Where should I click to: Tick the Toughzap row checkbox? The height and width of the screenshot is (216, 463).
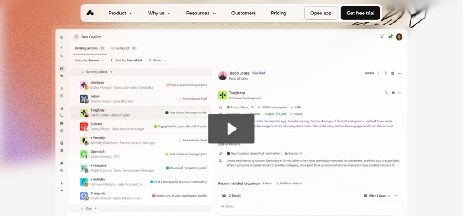click(75, 113)
